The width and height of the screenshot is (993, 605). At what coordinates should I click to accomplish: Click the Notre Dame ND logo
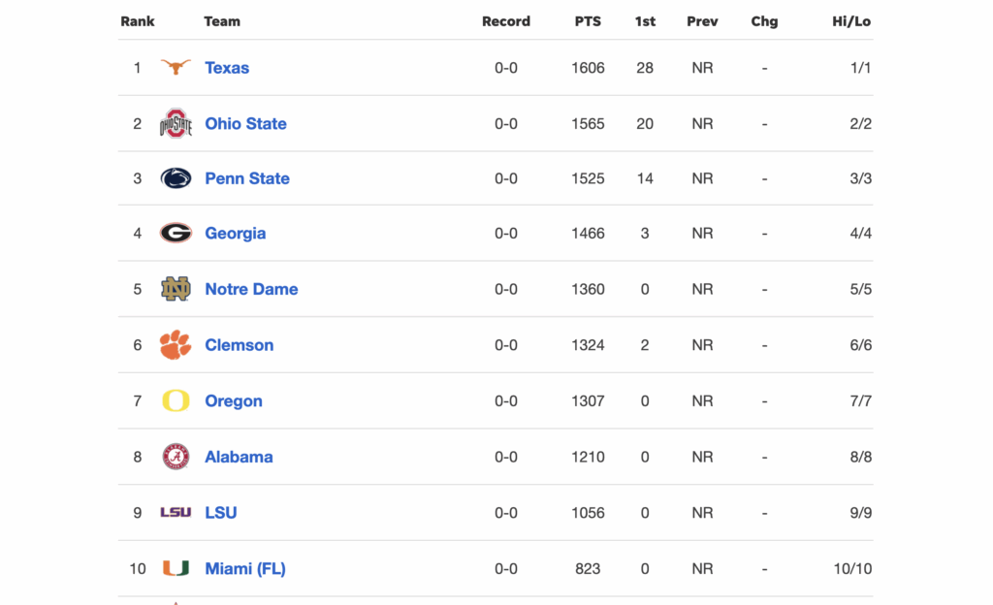point(176,289)
